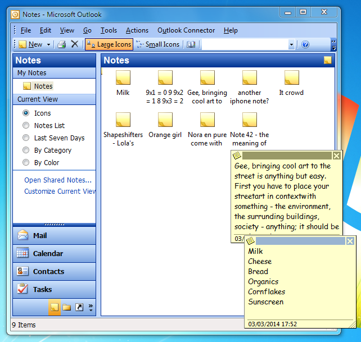Screen dimensions: 361x342
Task: Select the another iphone note icon
Action: [x=249, y=77]
